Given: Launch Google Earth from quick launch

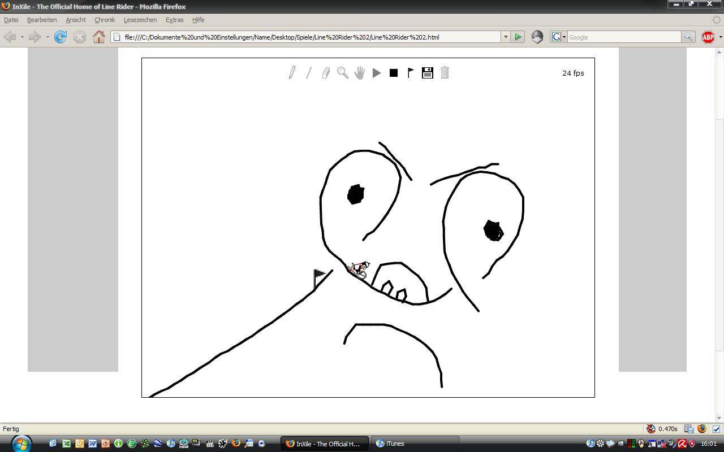Looking at the screenshot, I should click(x=158, y=444).
